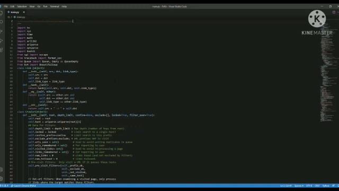Viewport: 339px width, 191px height.
Task: Select the main.py editor tab
Action: 15,12
